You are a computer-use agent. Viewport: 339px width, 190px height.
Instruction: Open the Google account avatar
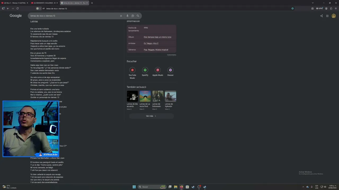[x=334, y=16]
